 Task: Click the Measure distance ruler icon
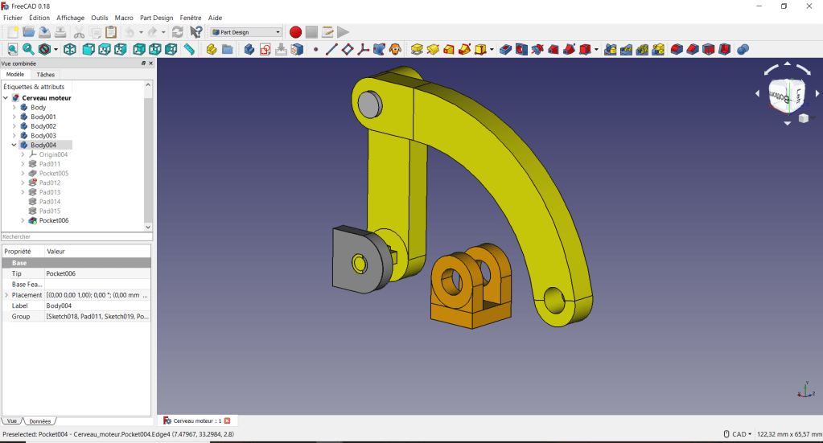(189, 50)
